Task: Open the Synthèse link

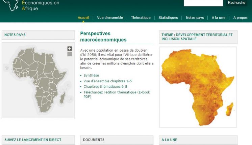Action: (91, 76)
